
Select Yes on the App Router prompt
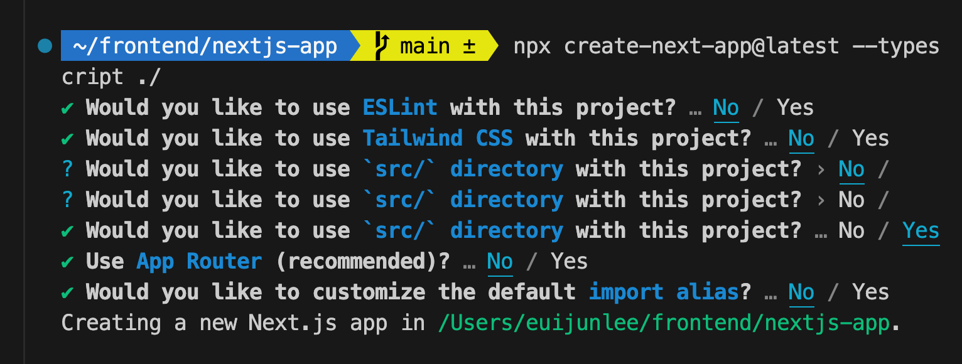569,262
